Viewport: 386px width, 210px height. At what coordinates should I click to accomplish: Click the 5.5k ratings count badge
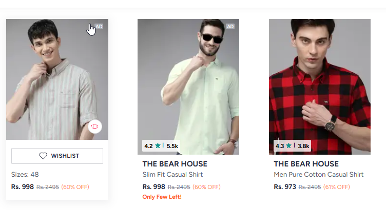pyautogui.click(x=172, y=146)
